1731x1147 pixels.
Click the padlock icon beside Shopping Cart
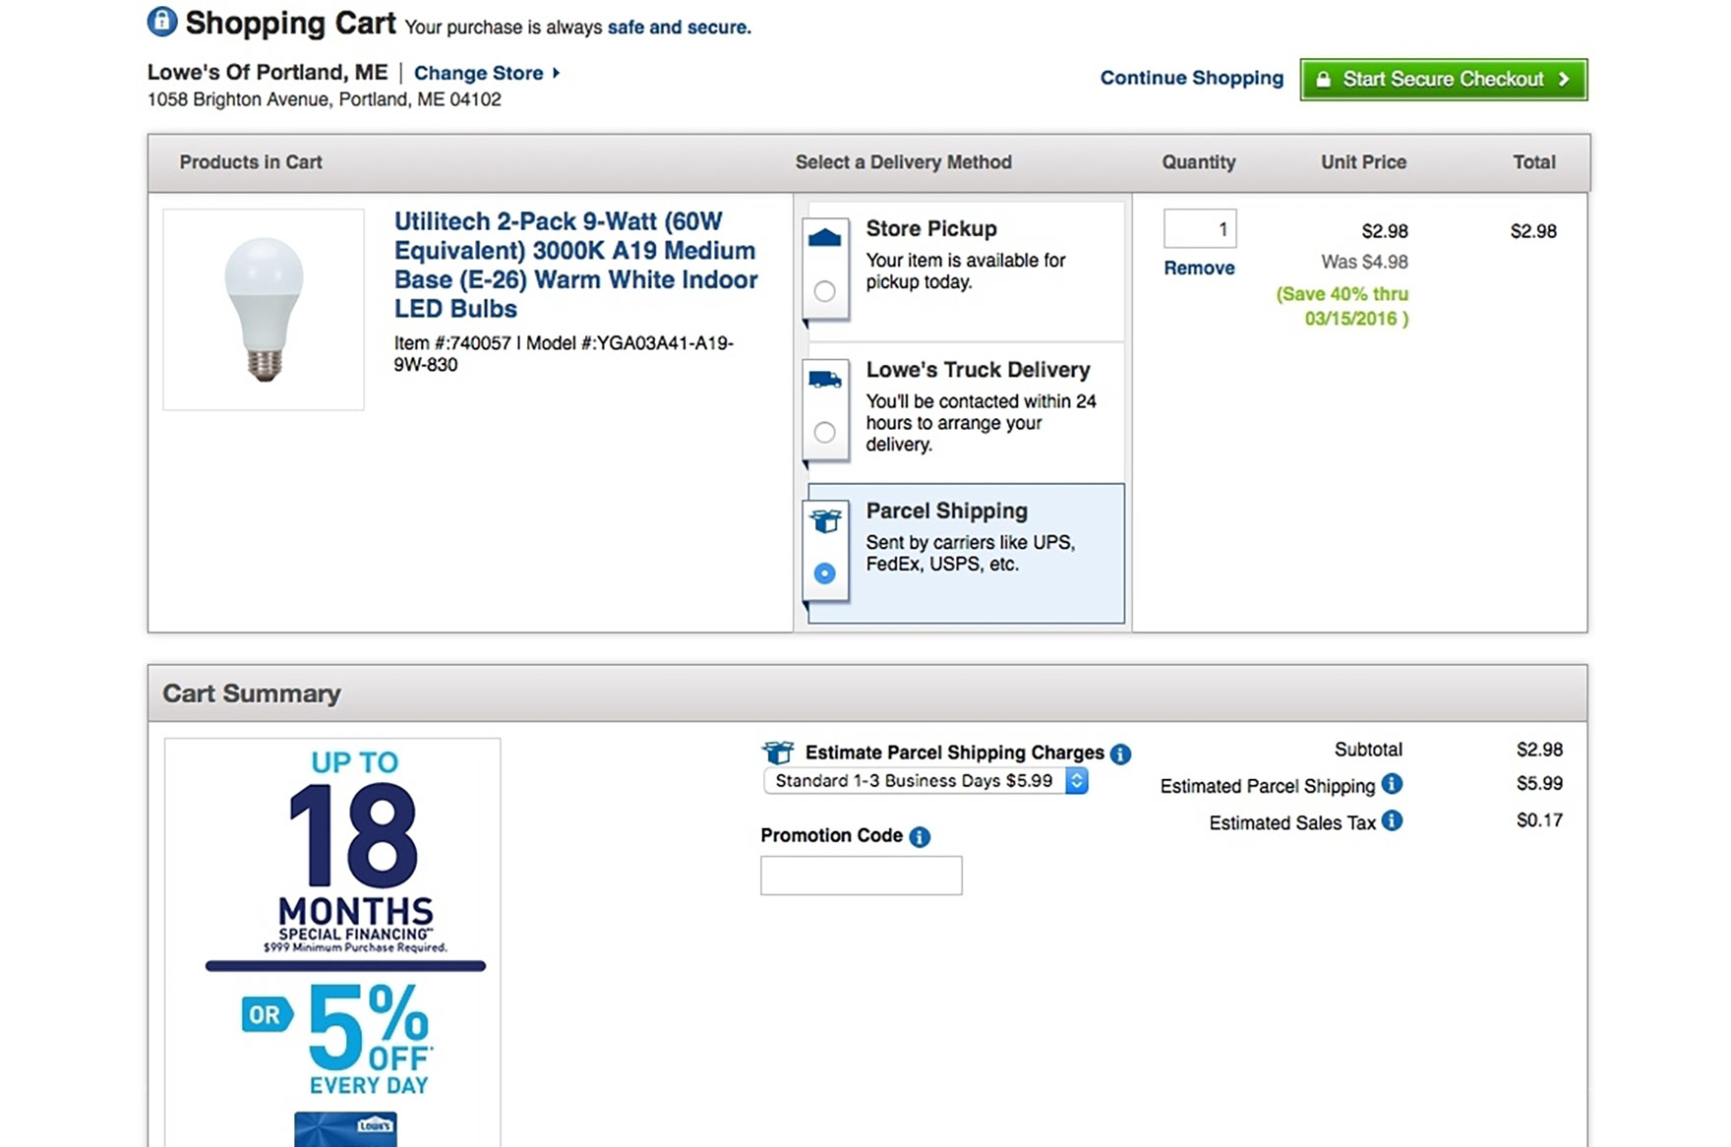click(x=161, y=22)
